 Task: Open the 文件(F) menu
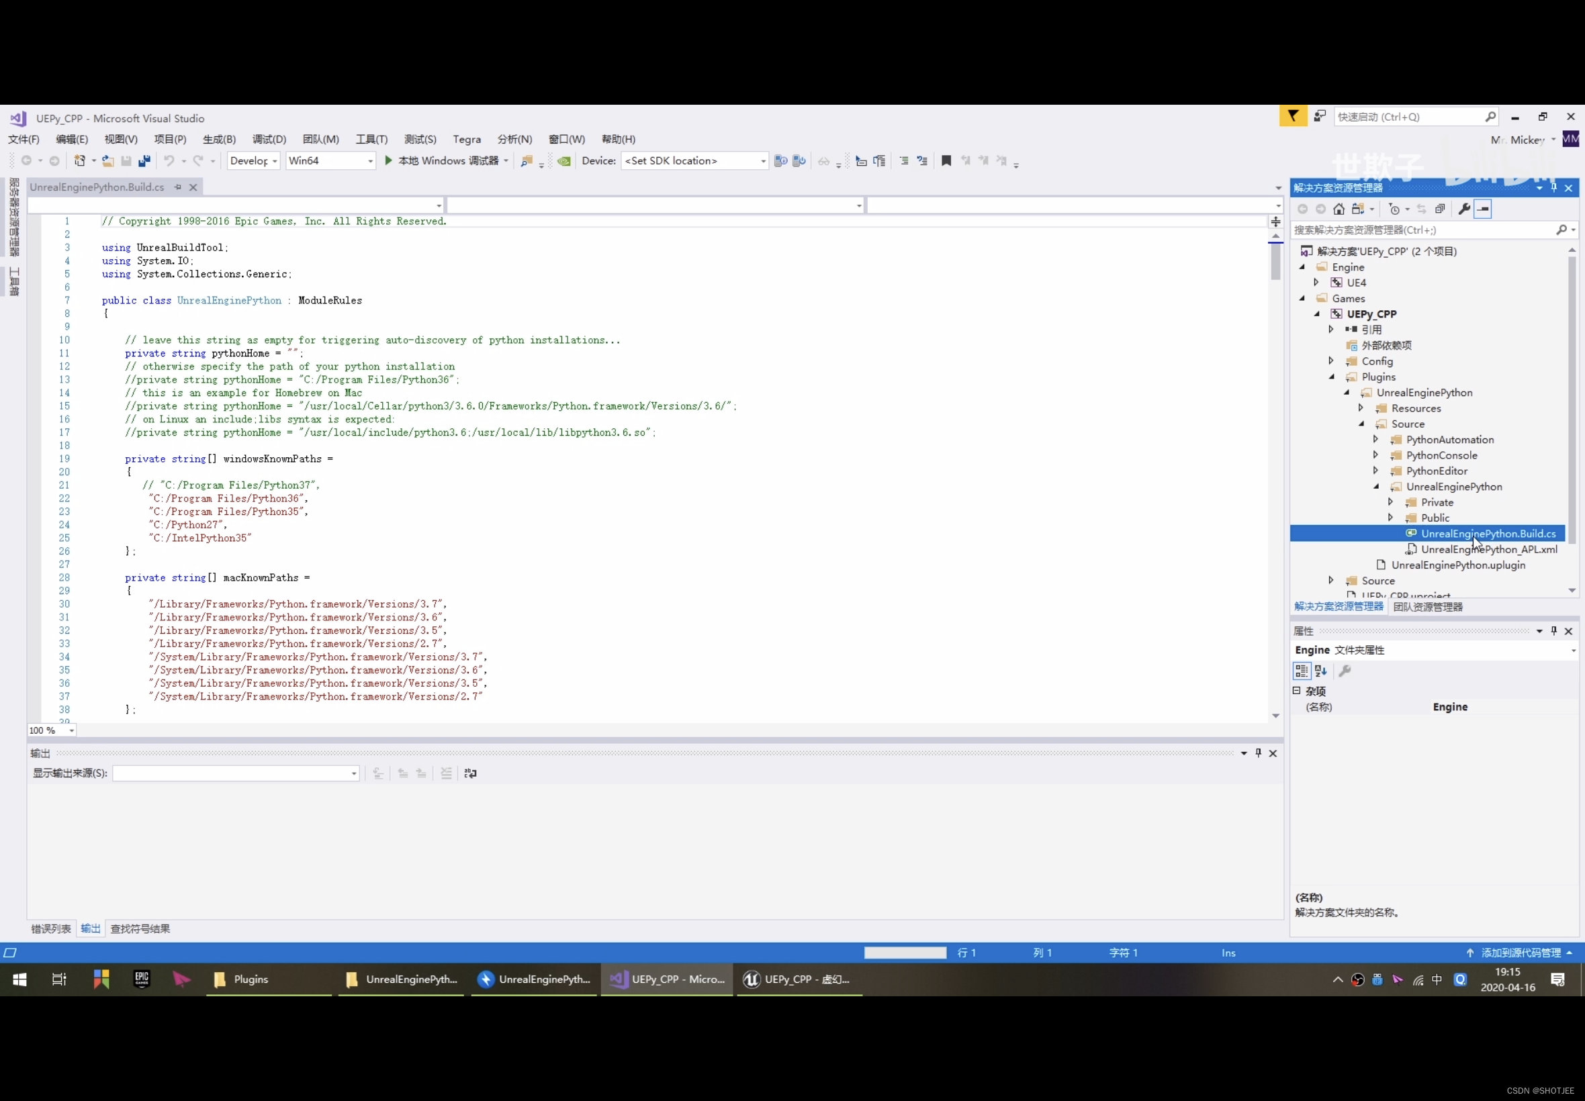[x=24, y=140]
